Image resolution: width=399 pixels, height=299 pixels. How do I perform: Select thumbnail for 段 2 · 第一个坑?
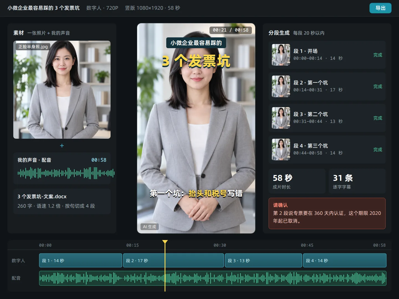coord(281,86)
